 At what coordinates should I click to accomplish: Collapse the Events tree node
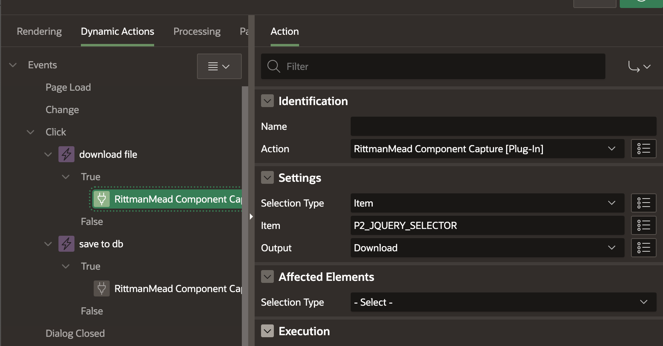click(13, 65)
